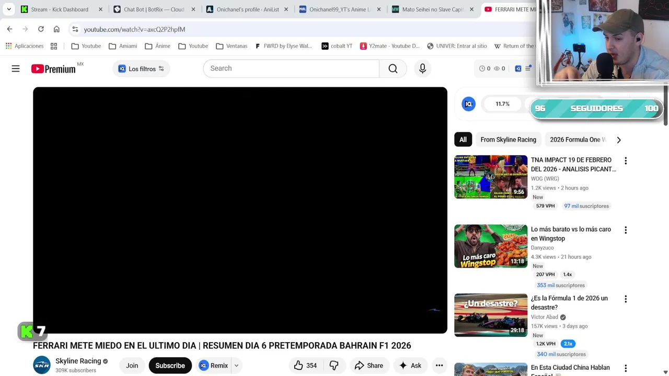Image resolution: width=669 pixels, height=376 pixels.
Task: Click the clock counter icon in header
Action: click(482, 68)
